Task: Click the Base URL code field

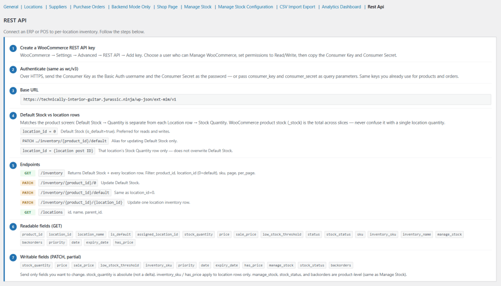Action: [256, 99]
